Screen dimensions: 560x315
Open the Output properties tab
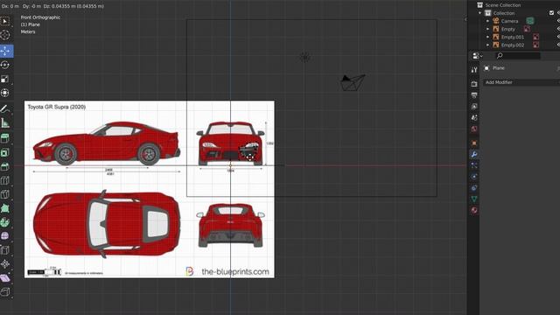[x=474, y=95]
